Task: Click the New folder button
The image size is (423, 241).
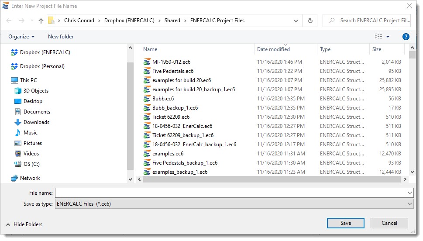Action: 61,37
